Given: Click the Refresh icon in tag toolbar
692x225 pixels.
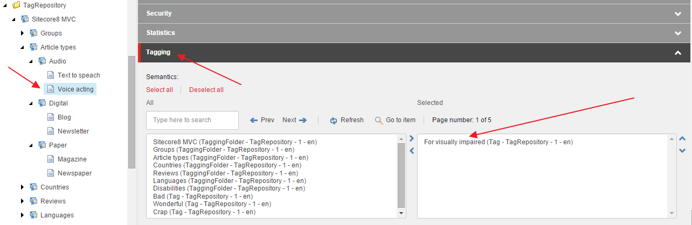Looking at the screenshot, I should tap(334, 121).
